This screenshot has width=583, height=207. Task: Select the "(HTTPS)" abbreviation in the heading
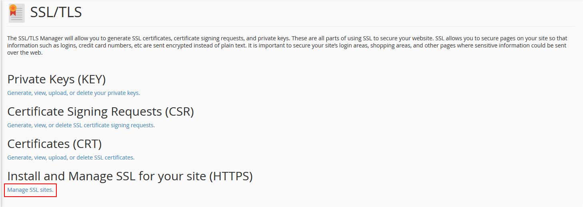point(231,176)
